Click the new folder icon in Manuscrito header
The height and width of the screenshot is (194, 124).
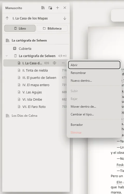50,8
